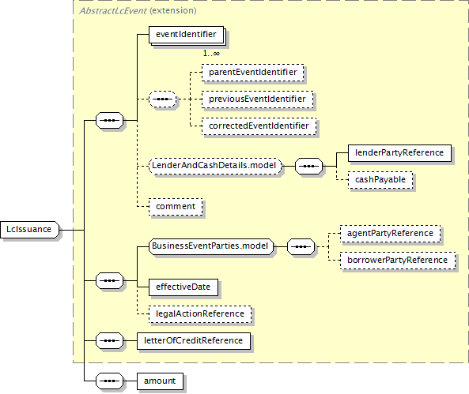Click the sequence icon after LenderAndCashDetails.model

308,166
